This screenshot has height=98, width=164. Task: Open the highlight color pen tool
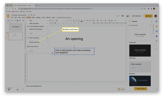[84, 21]
